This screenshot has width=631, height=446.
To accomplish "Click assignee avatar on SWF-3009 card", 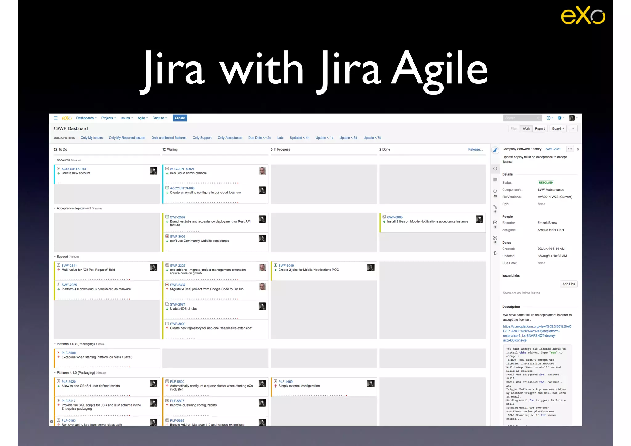I will (371, 267).
